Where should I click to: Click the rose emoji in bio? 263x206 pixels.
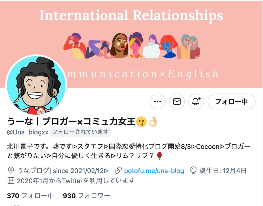click(159, 156)
